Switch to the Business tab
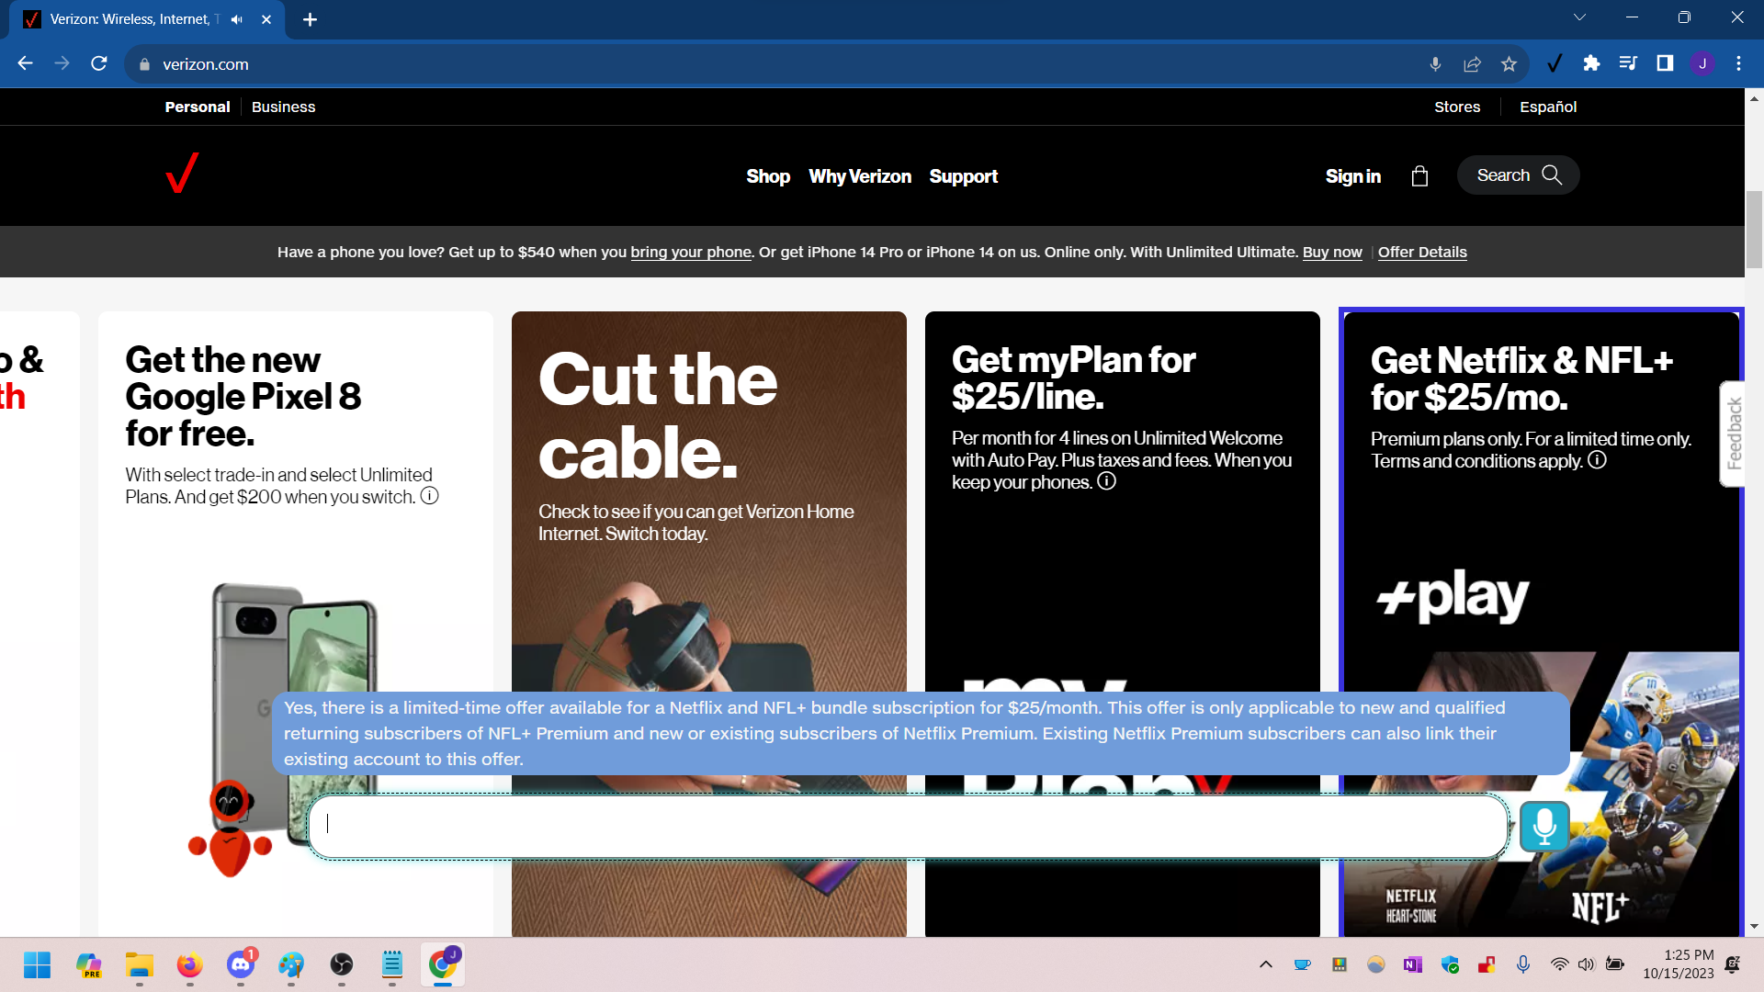1764x992 pixels. point(283,107)
